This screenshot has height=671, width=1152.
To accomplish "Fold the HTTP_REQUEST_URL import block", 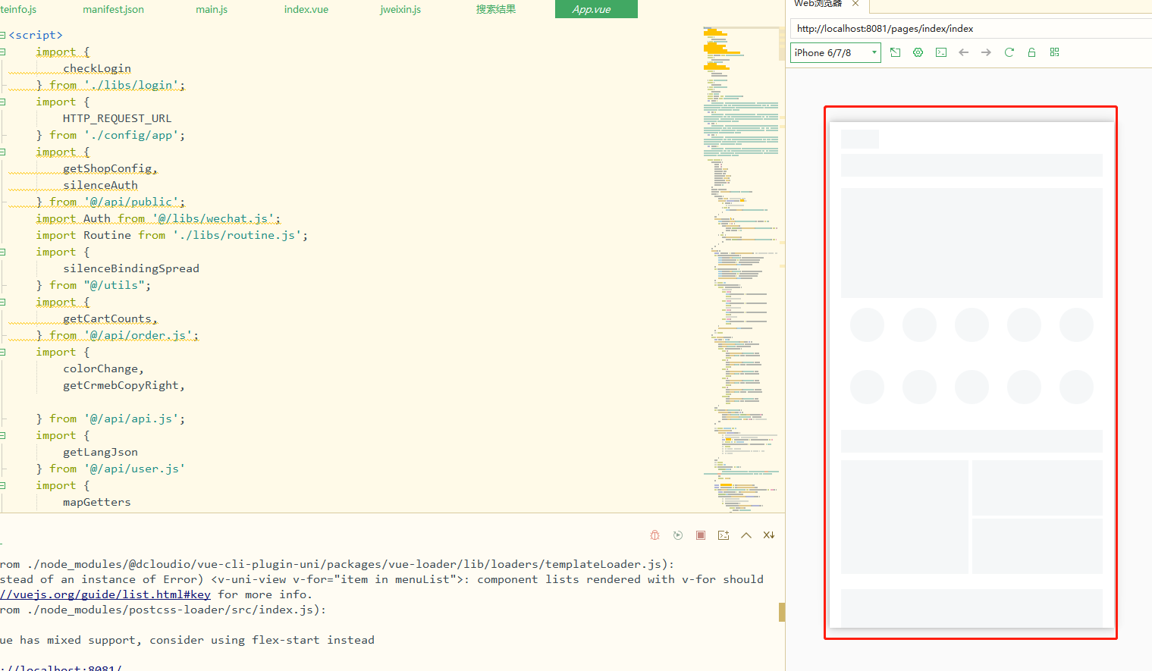I will (3, 102).
